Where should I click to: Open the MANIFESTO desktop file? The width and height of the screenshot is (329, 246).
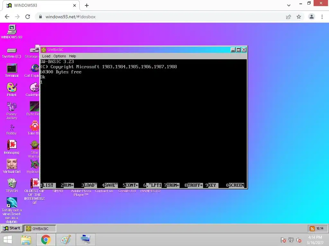[150, 191]
